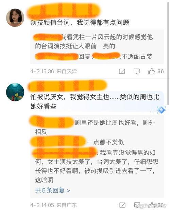Tap the long reply mentioning 女主演技太差了
The height and width of the screenshot is (212, 170).
coord(96,166)
